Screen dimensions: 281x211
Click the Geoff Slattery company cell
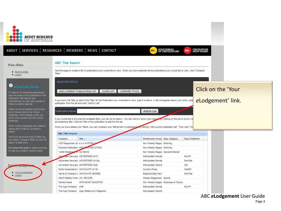click(x=68, y=178)
